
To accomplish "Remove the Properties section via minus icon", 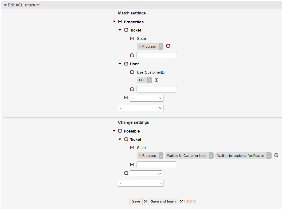I will coord(120,22).
